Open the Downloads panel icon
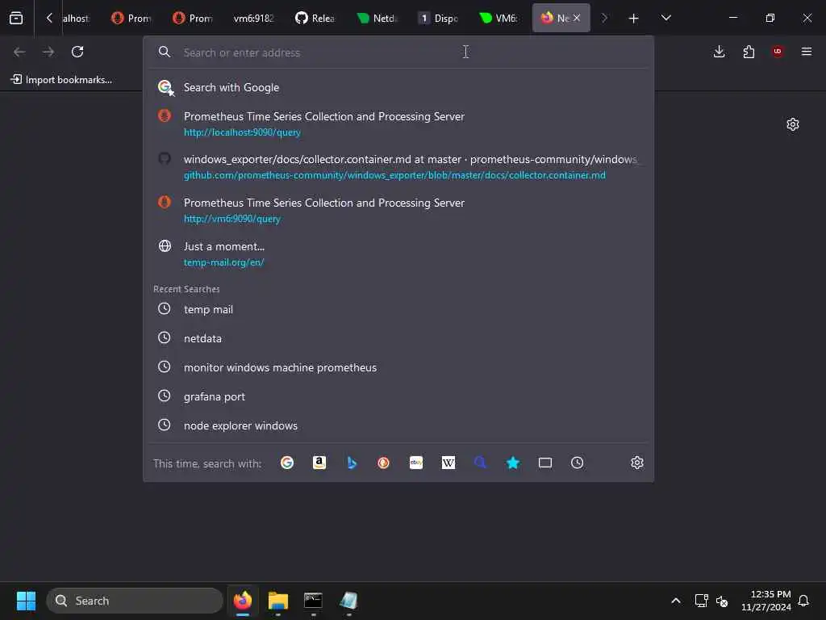The width and height of the screenshot is (826, 620). pyautogui.click(x=719, y=52)
